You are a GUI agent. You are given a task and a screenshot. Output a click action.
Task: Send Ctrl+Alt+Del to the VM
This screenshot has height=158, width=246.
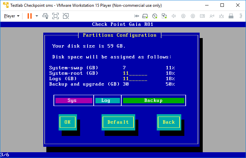[45, 16]
